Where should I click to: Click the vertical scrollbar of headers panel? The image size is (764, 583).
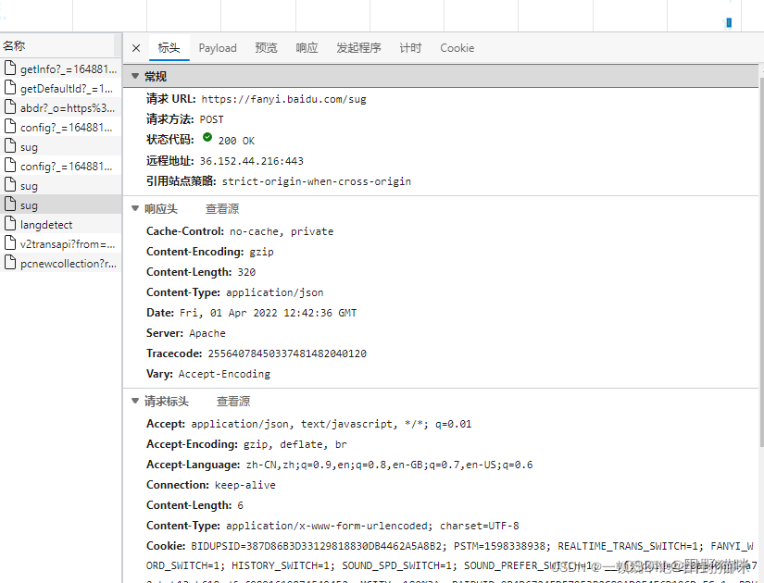761,263
